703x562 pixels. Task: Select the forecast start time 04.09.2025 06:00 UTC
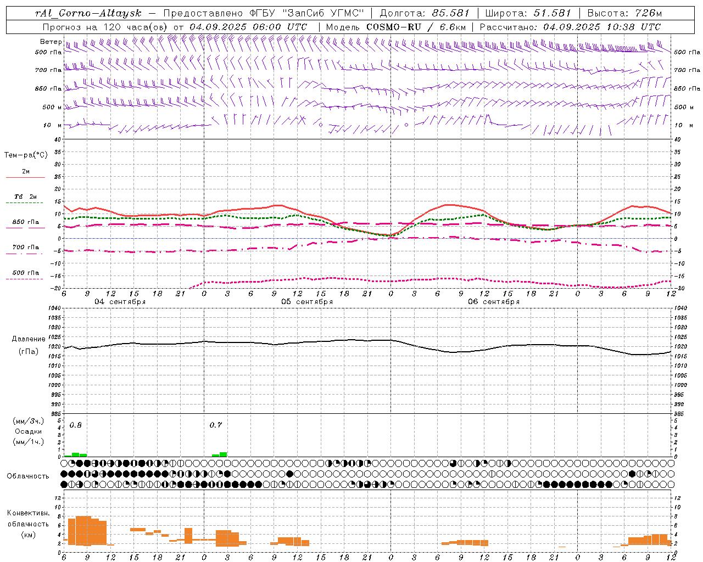[x=248, y=27]
